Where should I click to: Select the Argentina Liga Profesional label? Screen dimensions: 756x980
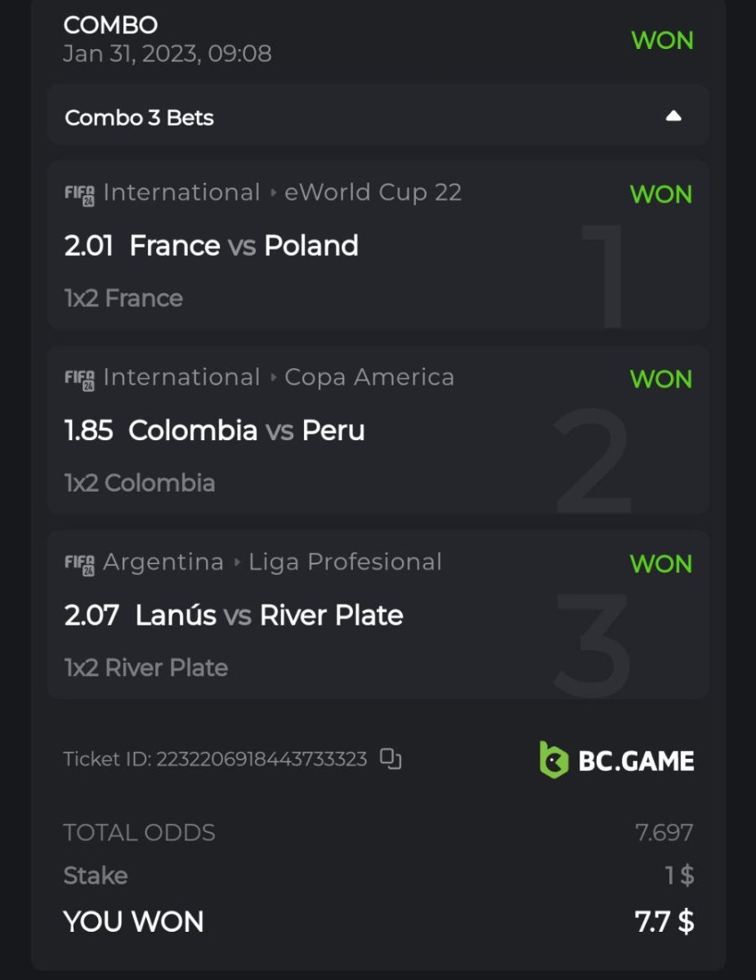272,562
